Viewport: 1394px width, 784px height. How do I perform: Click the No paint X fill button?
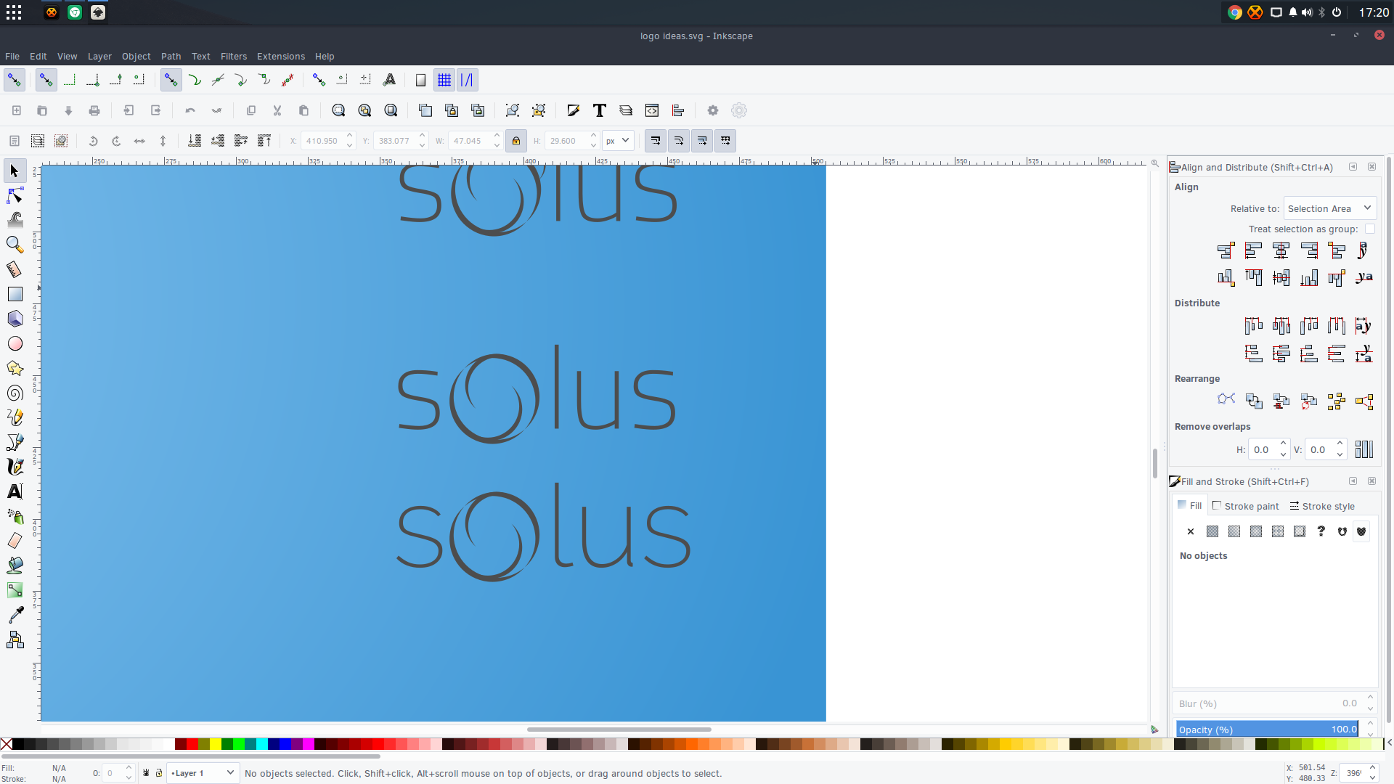click(1191, 531)
